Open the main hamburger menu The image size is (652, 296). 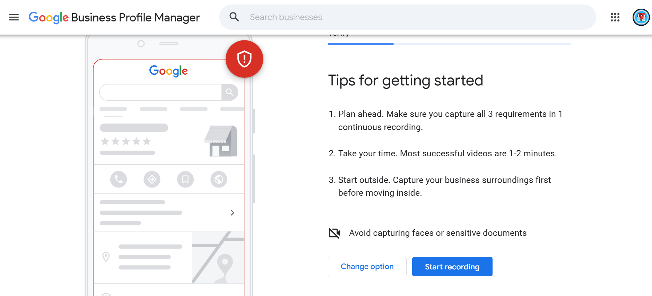coord(14,17)
